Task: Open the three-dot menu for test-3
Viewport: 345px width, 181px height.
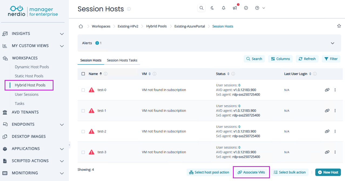Action: [335, 152]
